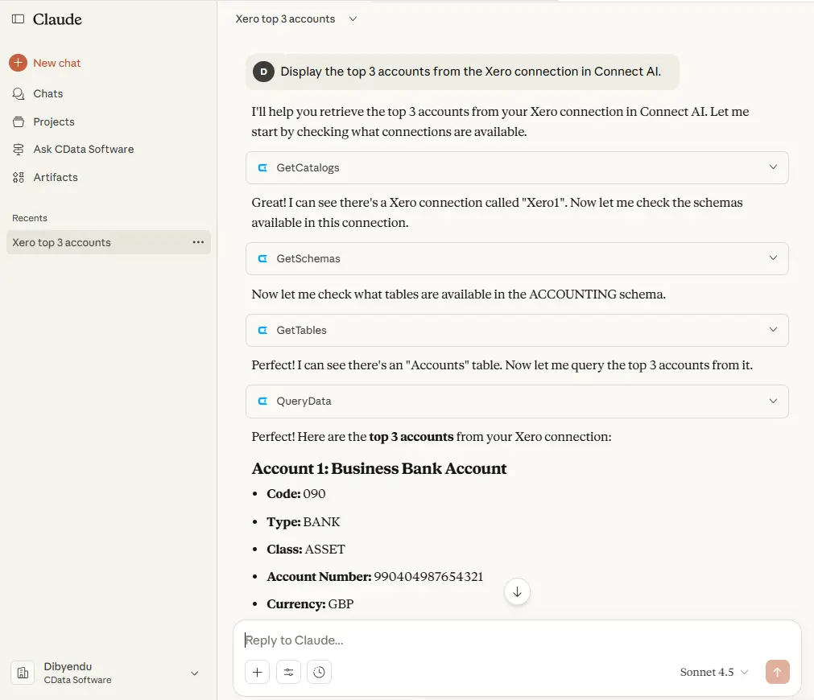Click the plus attachment icon in the composer
Screen dimensions: 814x700
click(x=257, y=672)
